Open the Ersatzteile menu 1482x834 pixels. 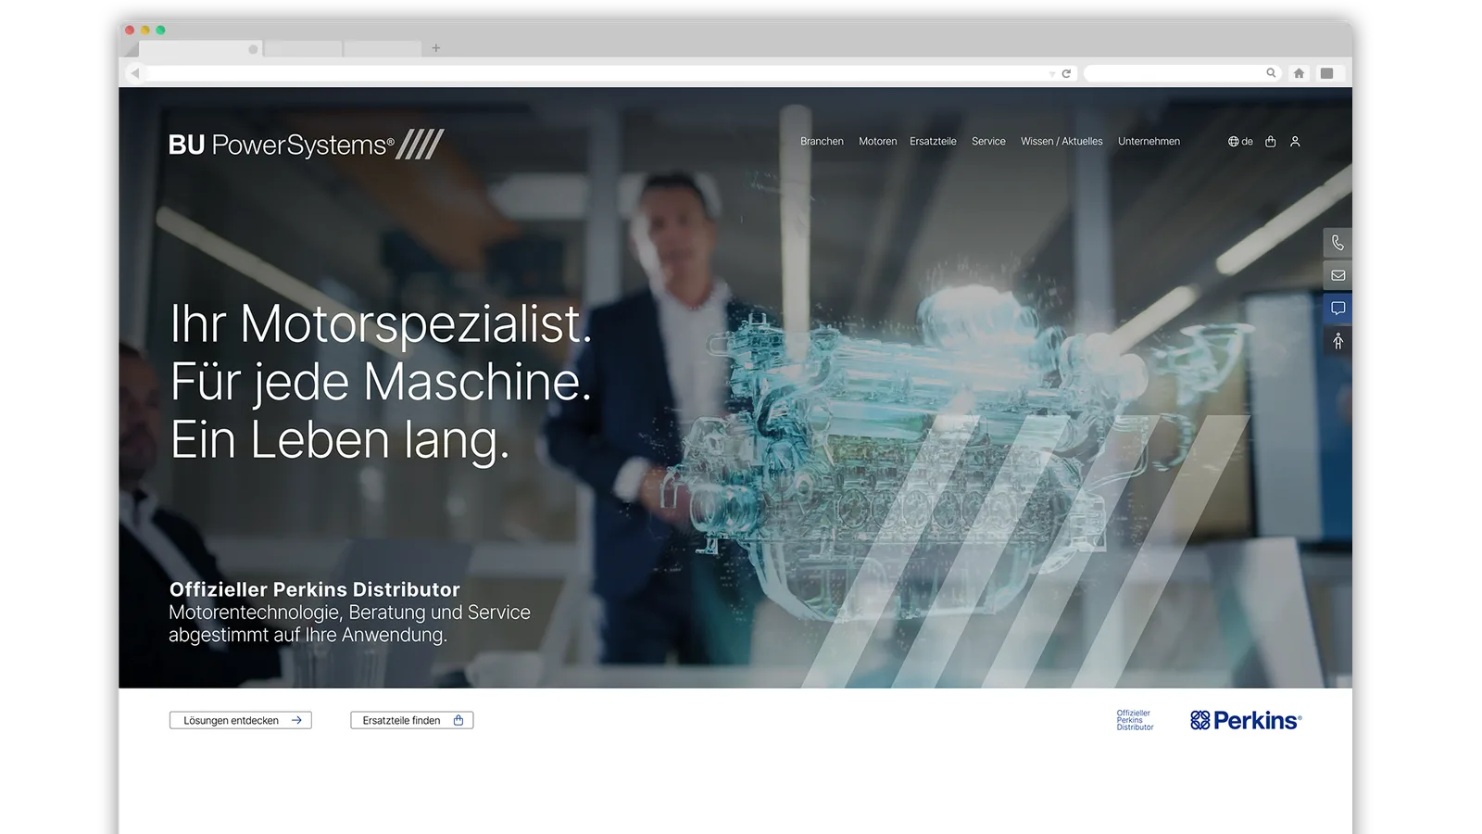(x=933, y=142)
